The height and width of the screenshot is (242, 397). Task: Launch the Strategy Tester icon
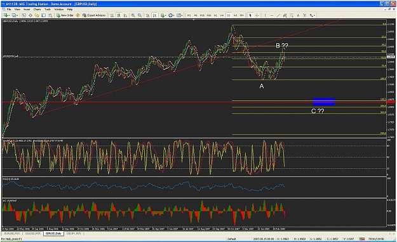pos(50,15)
